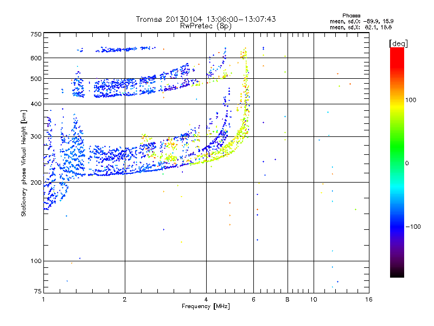Click the '6' frequency axis tick label
The image size is (434, 326).
pos(253,299)
